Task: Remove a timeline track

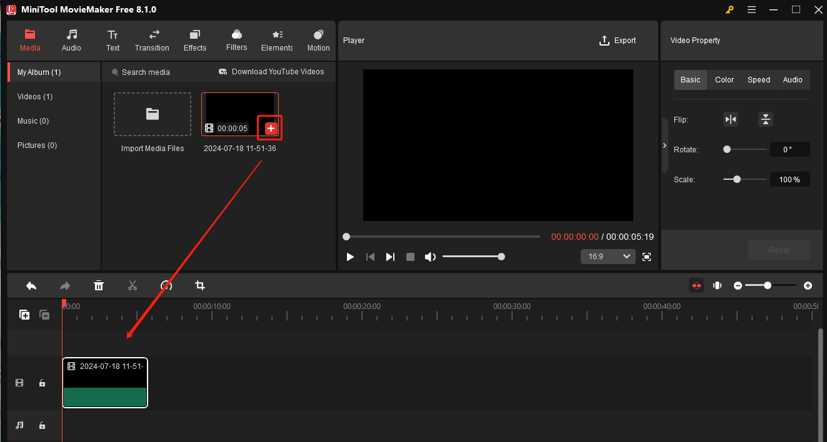Action: point(44,315)
